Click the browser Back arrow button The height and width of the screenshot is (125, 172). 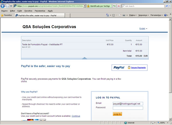point(3,6)
